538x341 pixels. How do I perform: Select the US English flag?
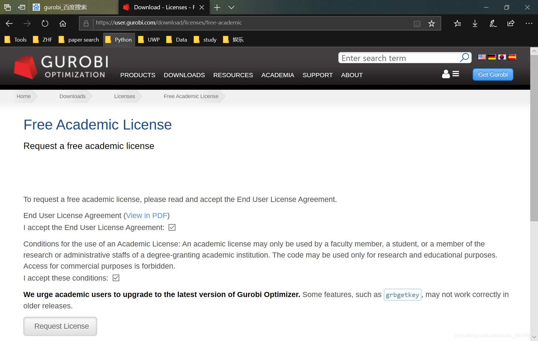click(x=482, y=57)
